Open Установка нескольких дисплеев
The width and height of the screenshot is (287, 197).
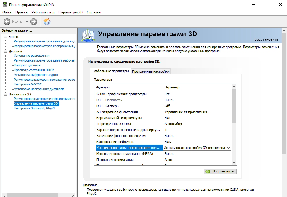(39, 89)
